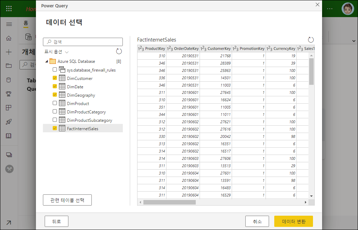Open the book Learn icon in sidebar
This screenshot has height=230, width=358.
(9, 136)
